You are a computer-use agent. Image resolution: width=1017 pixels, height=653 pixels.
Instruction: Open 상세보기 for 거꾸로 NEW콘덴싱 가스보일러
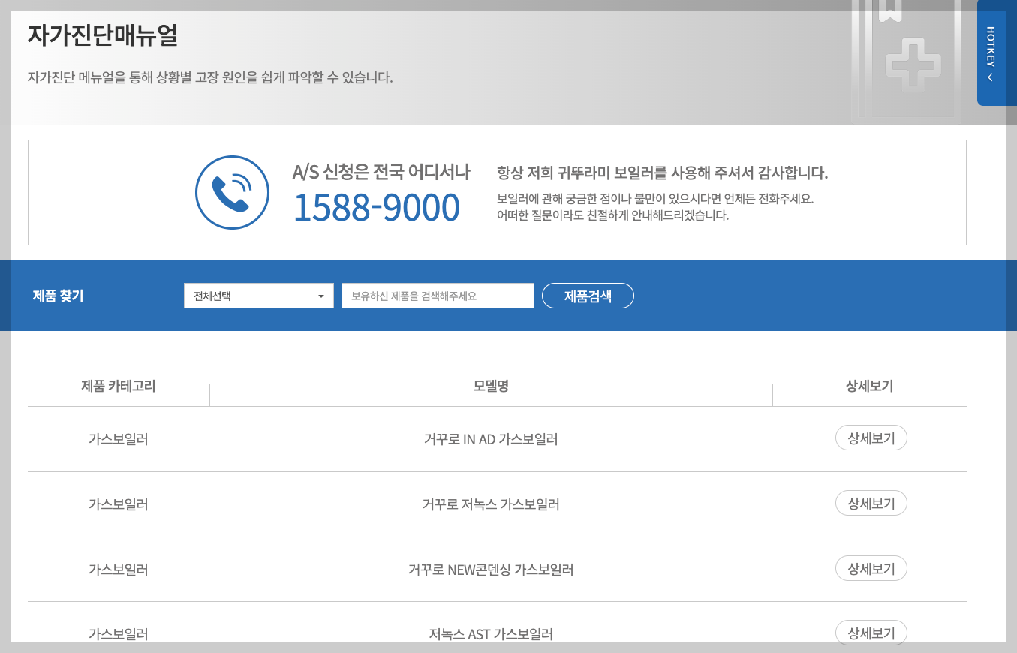[x=871, y=568]
